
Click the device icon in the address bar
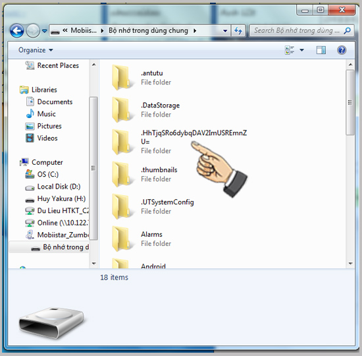[x=55, y=32]
